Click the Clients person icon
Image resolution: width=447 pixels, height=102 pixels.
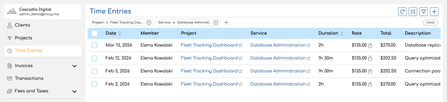10,25
